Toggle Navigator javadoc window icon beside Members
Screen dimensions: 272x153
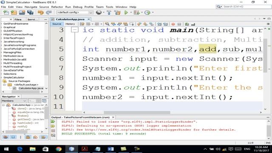point(44,101)
